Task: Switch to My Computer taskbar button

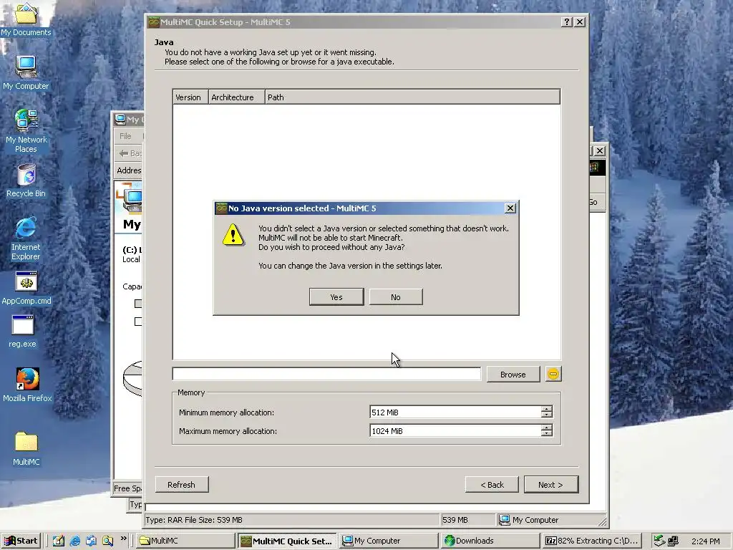Action: pos(388,541)
